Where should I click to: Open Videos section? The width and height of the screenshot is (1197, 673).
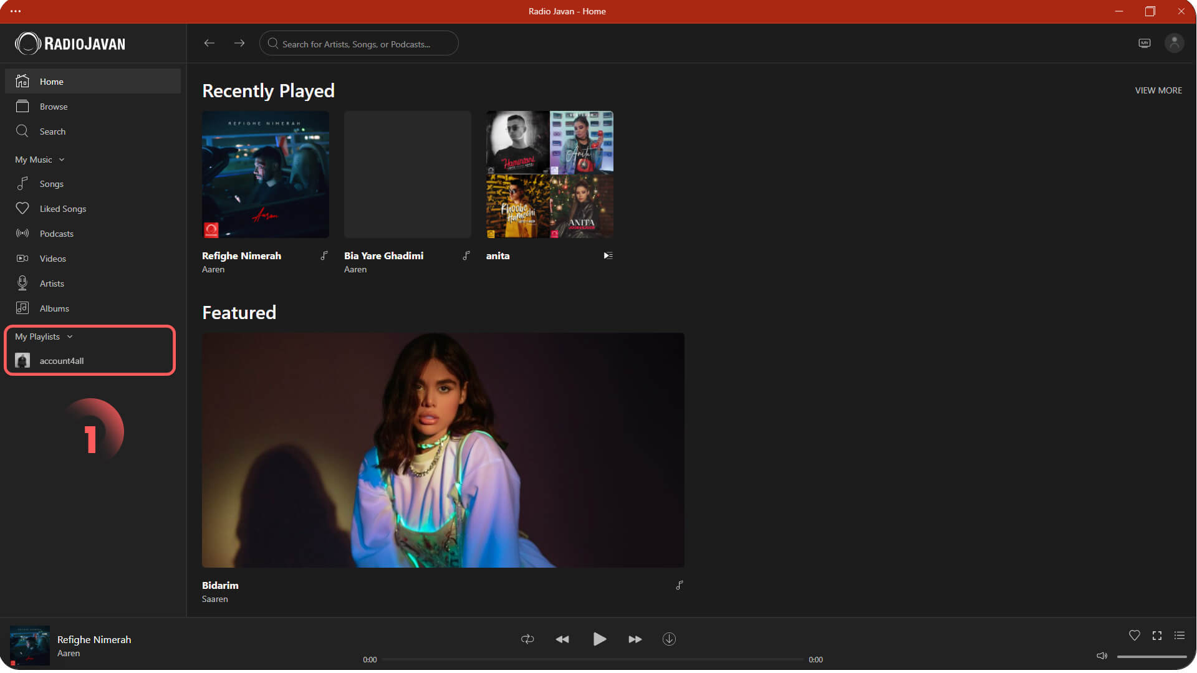tap(92, 259)
